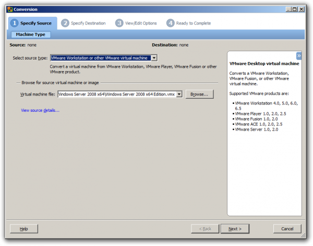Click the Back button
This screenshot has height=246, width=313.
pyautogui.click(x=205, y=229)
